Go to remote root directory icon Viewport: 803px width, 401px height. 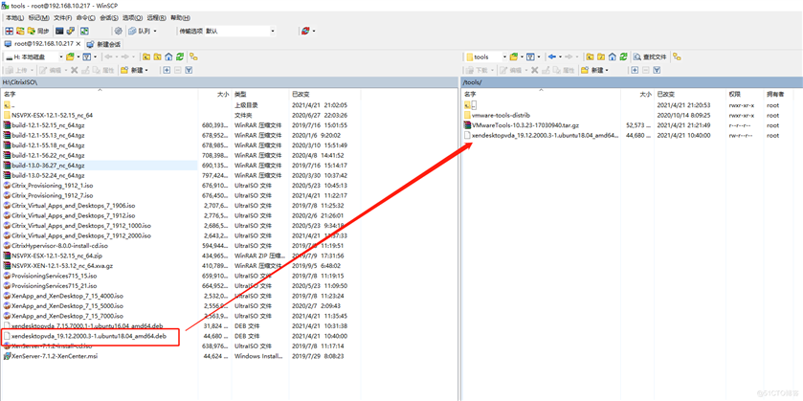pyautogui.click(x=601, y=56)
